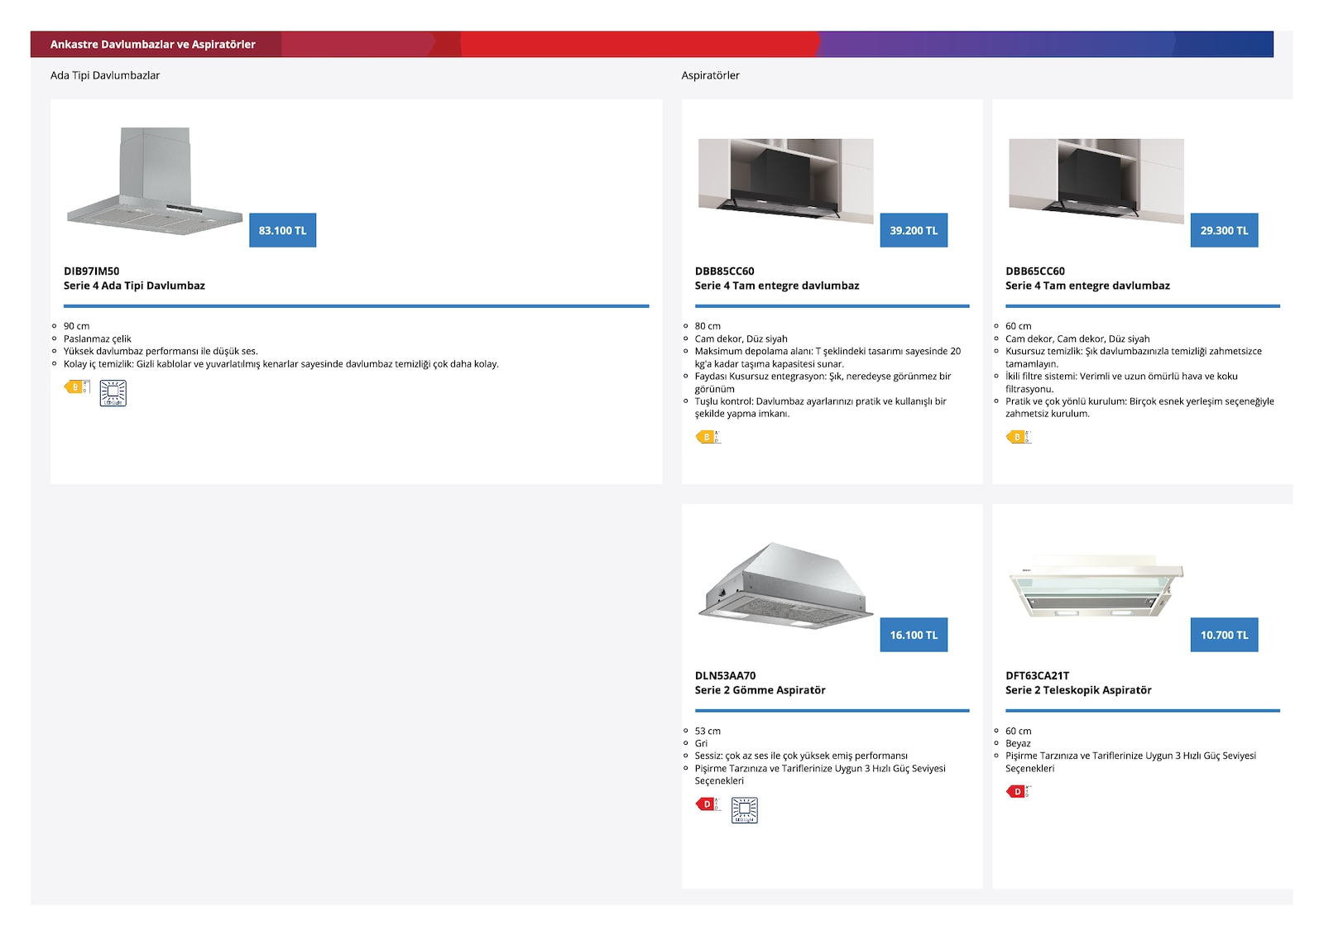Click the LED light icon under DLN53AA70
Screen dimensions: 1324x936
[x=745, y=810]
